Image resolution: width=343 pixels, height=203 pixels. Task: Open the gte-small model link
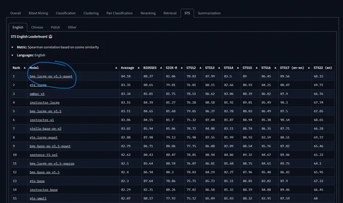(38, 198)
